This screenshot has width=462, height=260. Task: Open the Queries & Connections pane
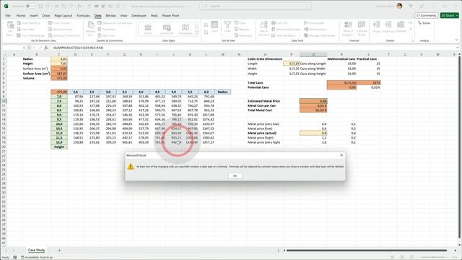(115, 23)
